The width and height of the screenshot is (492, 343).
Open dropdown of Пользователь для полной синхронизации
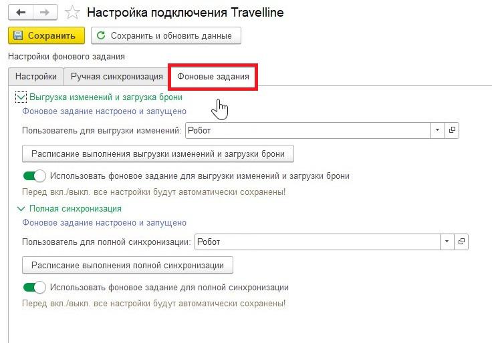point(447,242)
